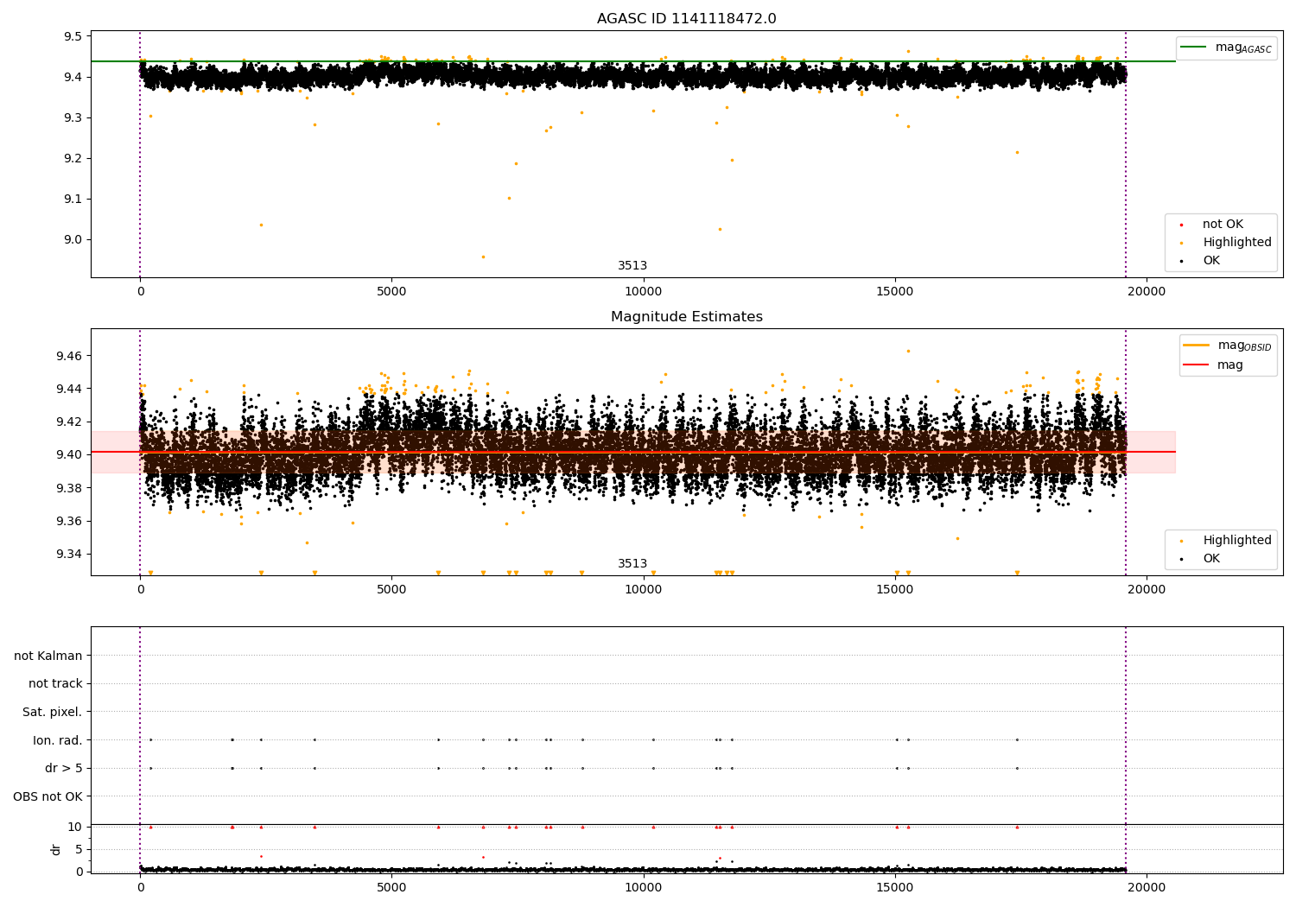Click the 'OBS not OK' row label
The height and width of the screenshot is (907, 1296).
click(48, 796)
